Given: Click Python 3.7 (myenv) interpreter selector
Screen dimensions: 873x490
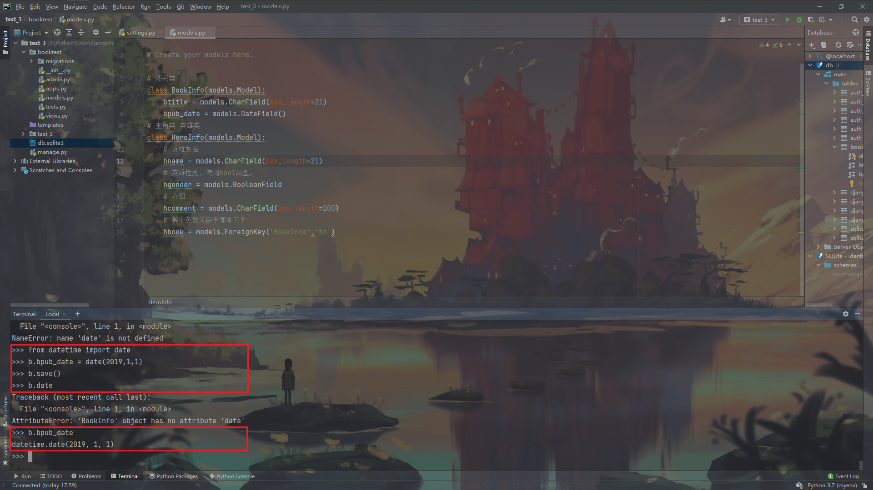Looking at the screenshot, I should click(832, 485).
